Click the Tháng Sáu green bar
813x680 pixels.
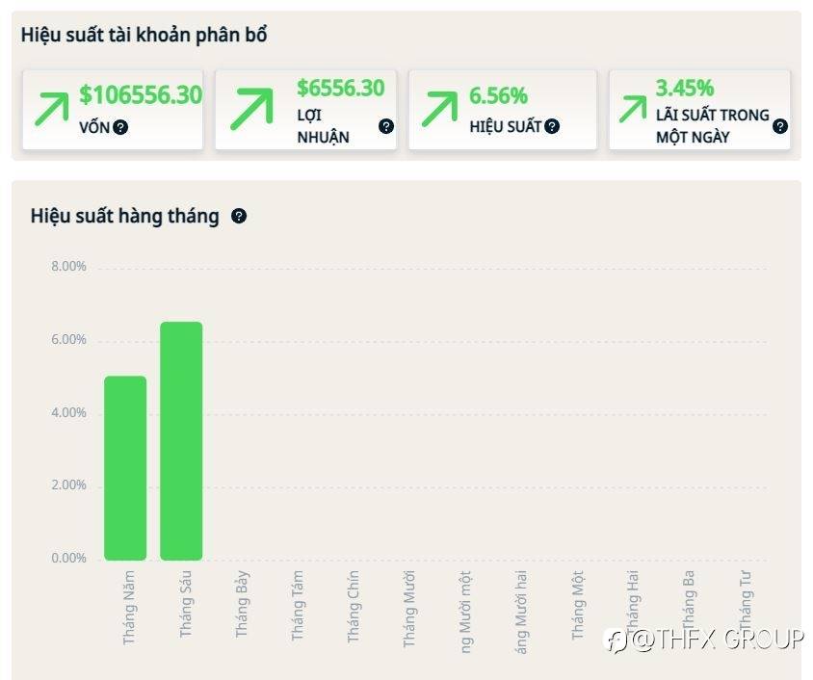pos(181,441)
